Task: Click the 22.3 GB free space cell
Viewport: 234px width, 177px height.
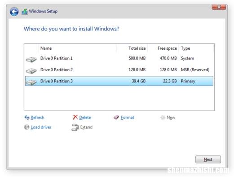Action: (x=170, y=81)
